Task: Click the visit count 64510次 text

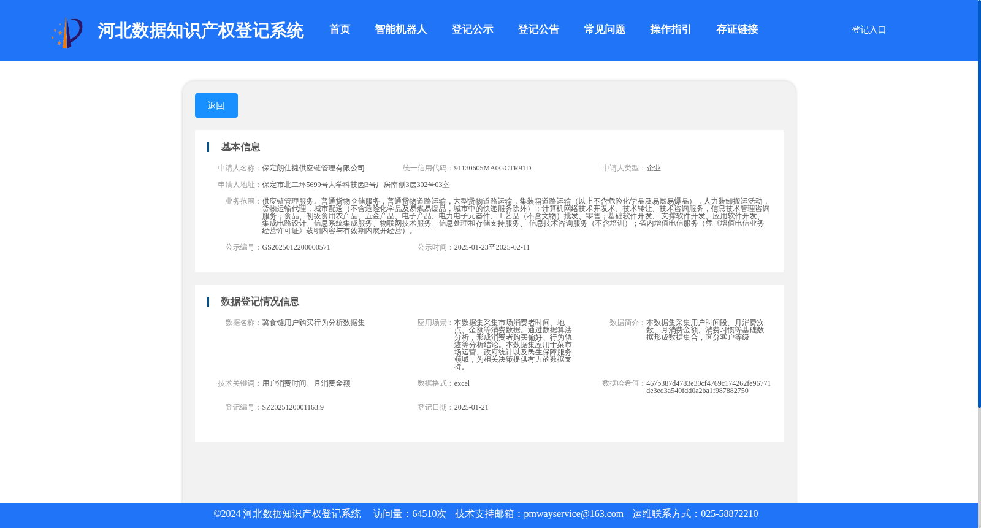Action: (x=429, y=514)
